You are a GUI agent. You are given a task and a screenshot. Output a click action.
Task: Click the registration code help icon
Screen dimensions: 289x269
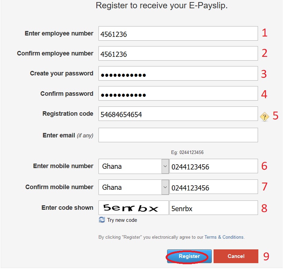[264, 117]
